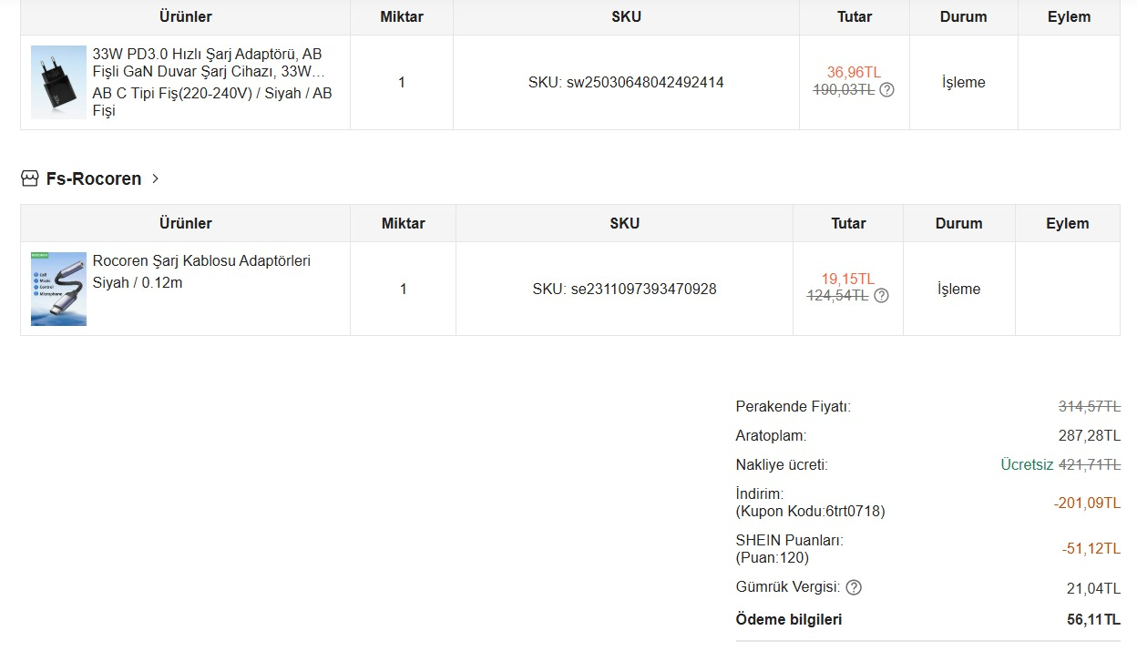Open the black 33W charger thumbnail
This screenshot has height=651, width=1137.
point(58,82)
